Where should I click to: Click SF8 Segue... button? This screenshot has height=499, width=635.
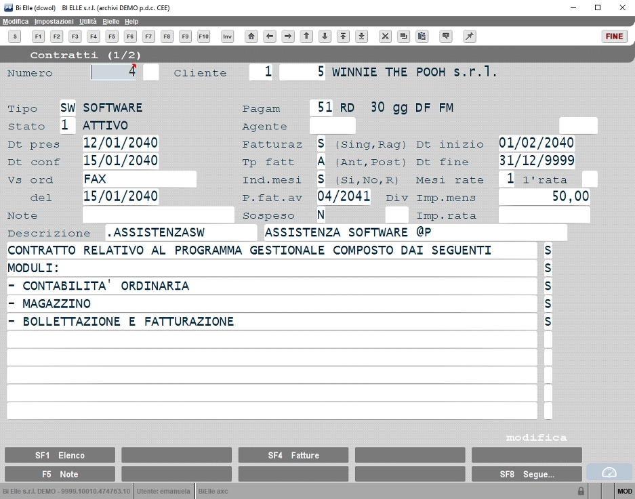527,474
